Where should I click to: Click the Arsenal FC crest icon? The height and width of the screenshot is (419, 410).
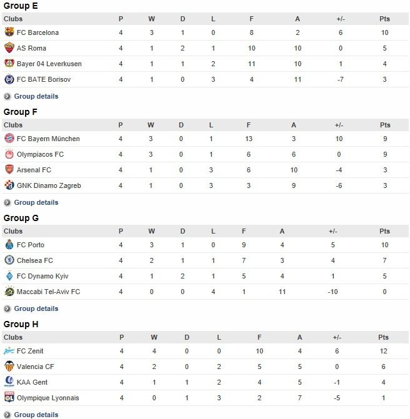point(9,169)
